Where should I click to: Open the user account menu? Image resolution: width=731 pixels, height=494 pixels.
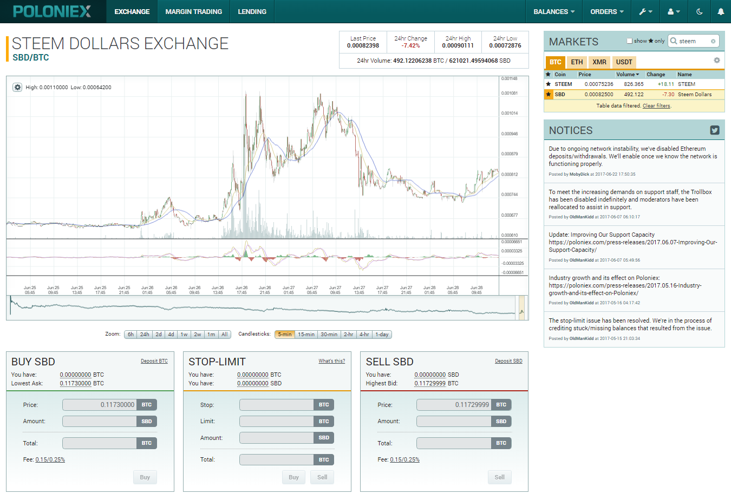pyautogui.click(x=674, y=11)
